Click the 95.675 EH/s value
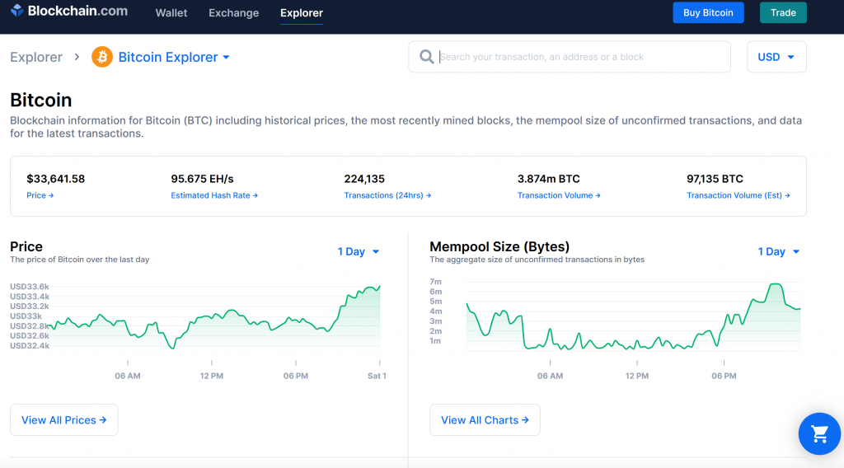 [x=203, y=179]
